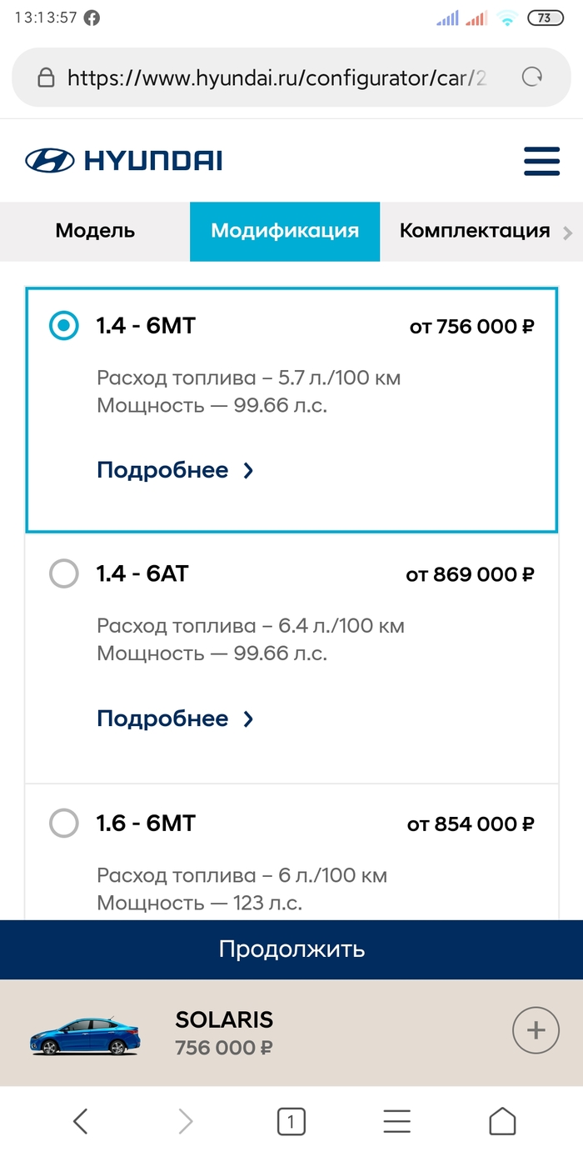This screenshot has height=1167, width=583.
Task: Expand details for 1.4 - 6AT modification
Action: coord(175,719)
